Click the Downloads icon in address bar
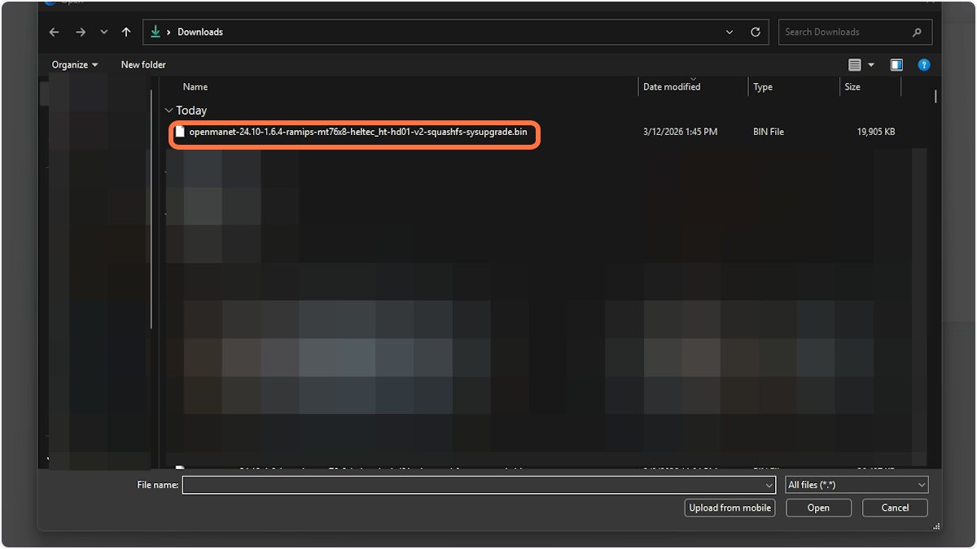 155,32
